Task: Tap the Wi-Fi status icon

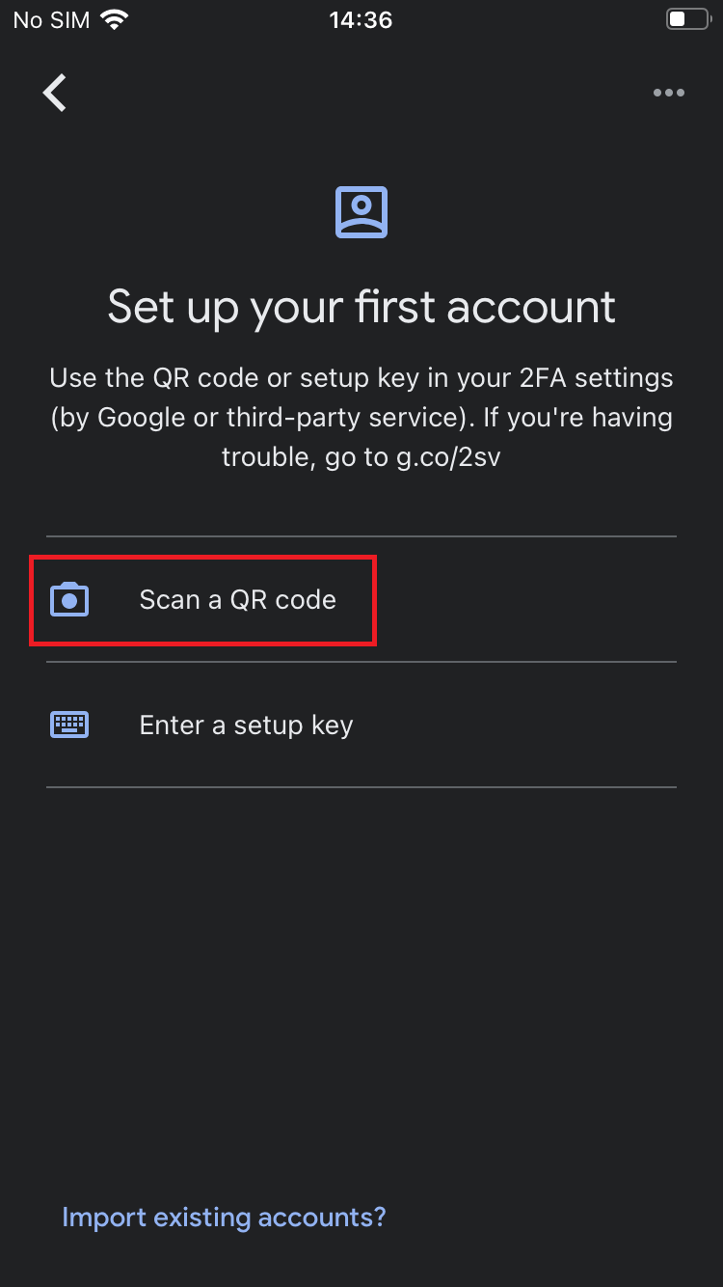Action: pyautogui.click(x=115, y=19)
